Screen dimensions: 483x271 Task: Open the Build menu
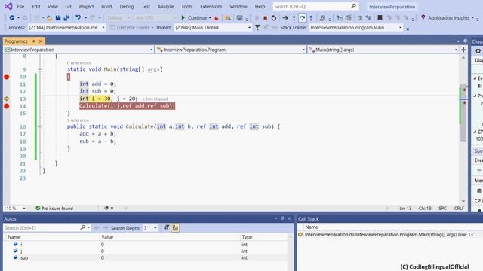point(106,7)
